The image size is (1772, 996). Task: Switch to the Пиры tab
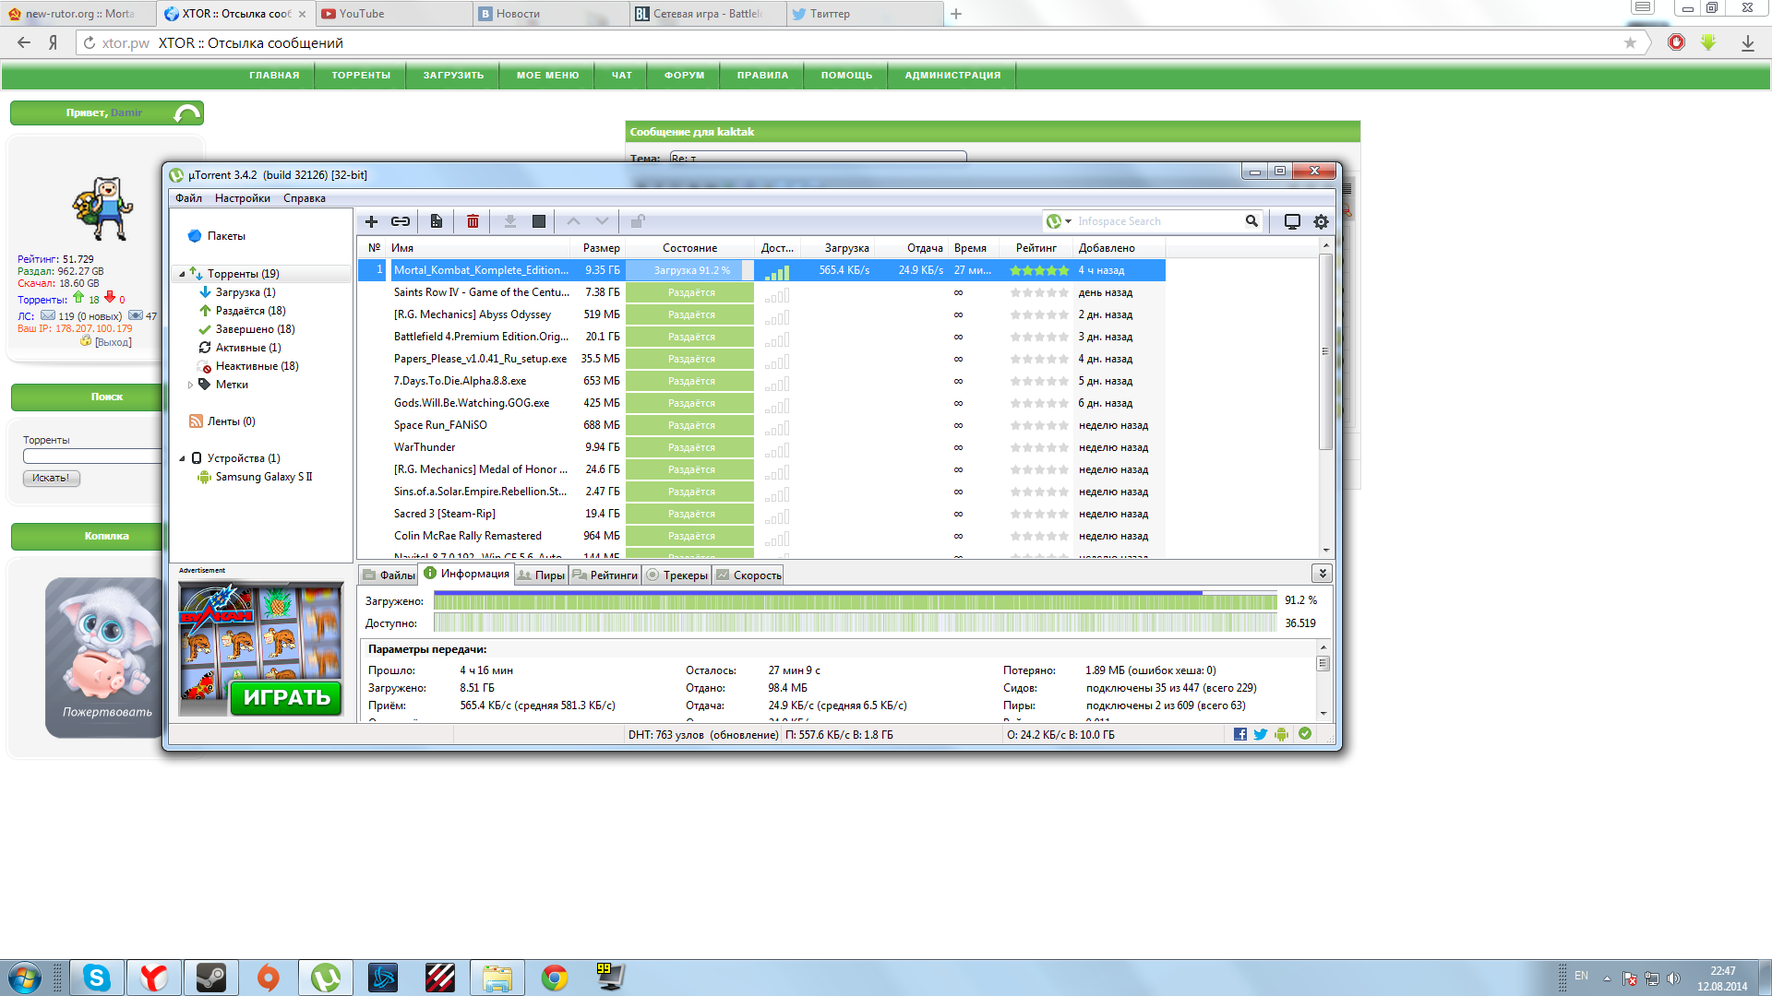(x=541, y=575)
